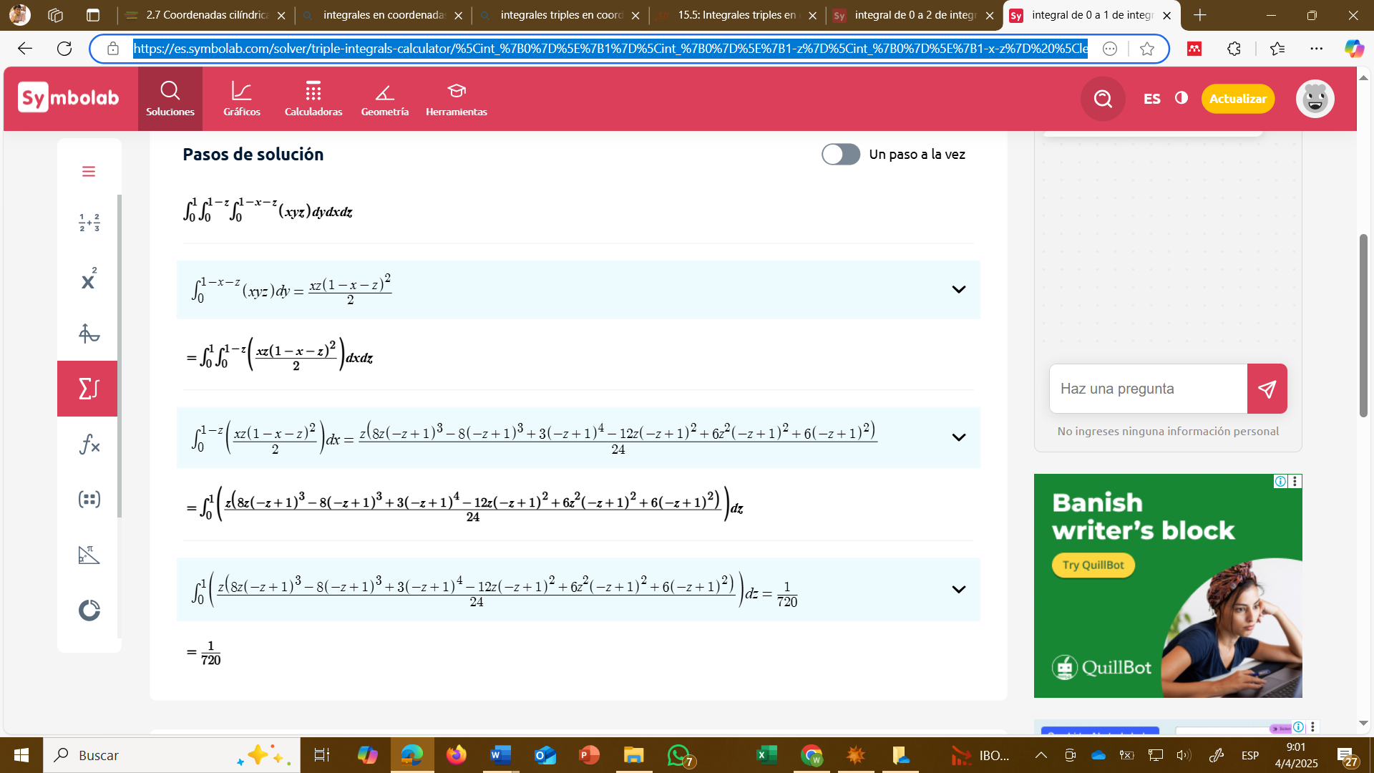This screenshot has width=1374, height=773.
Task: Open the f(x) functions sidebar icon
Action: (89, 444)
